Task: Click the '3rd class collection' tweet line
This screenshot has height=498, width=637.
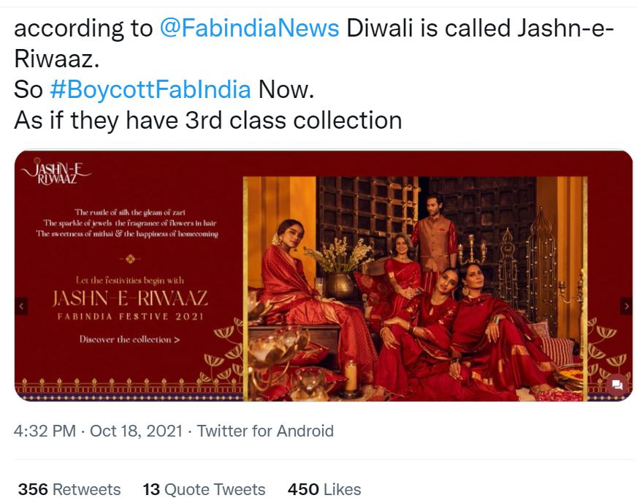Action: pos(208,120)
